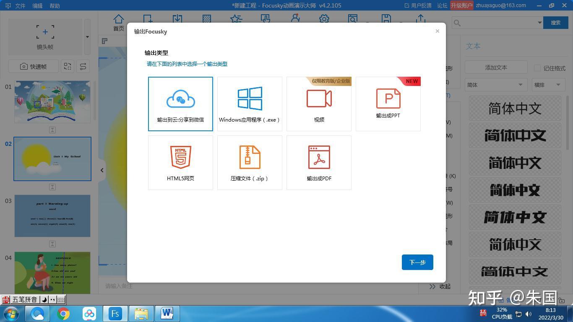This screenshot has height=322, width=573.
Task: Open the File Explorer taskbar icon
Action: pyautogui.click(x=141, y=314)
